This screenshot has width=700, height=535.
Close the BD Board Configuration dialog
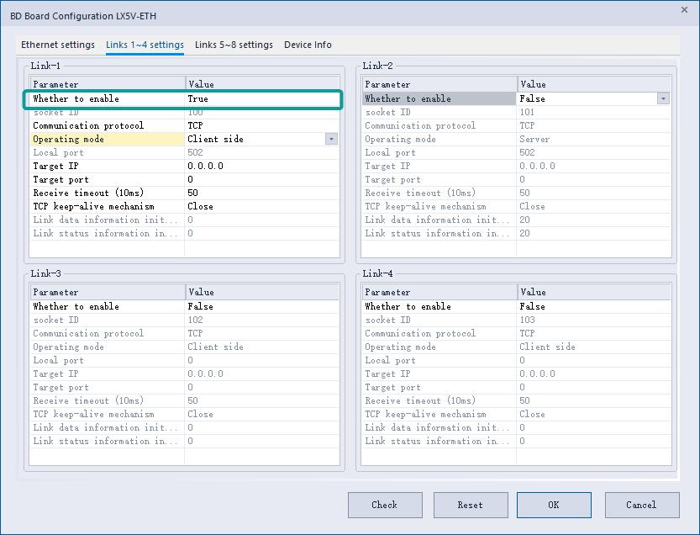(684, 10)
